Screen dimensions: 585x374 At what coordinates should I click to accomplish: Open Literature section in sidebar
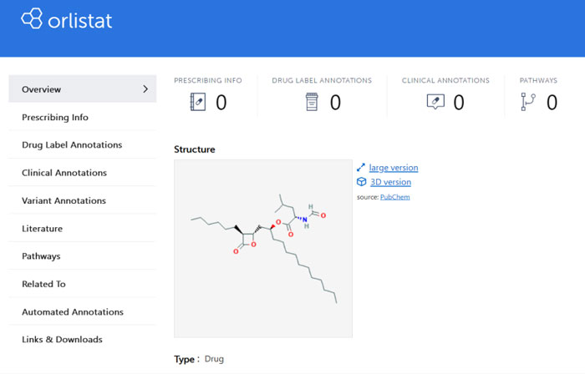(42, 229)
